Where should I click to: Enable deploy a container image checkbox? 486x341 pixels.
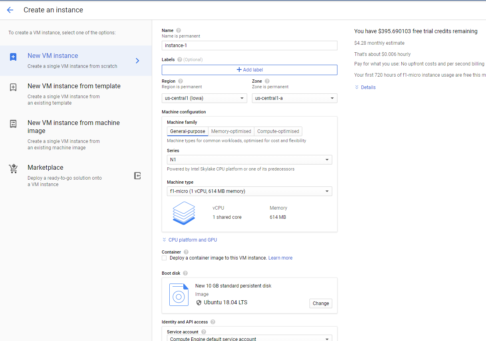tap(164, 258)
